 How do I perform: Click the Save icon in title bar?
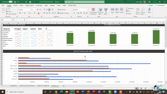15,2
